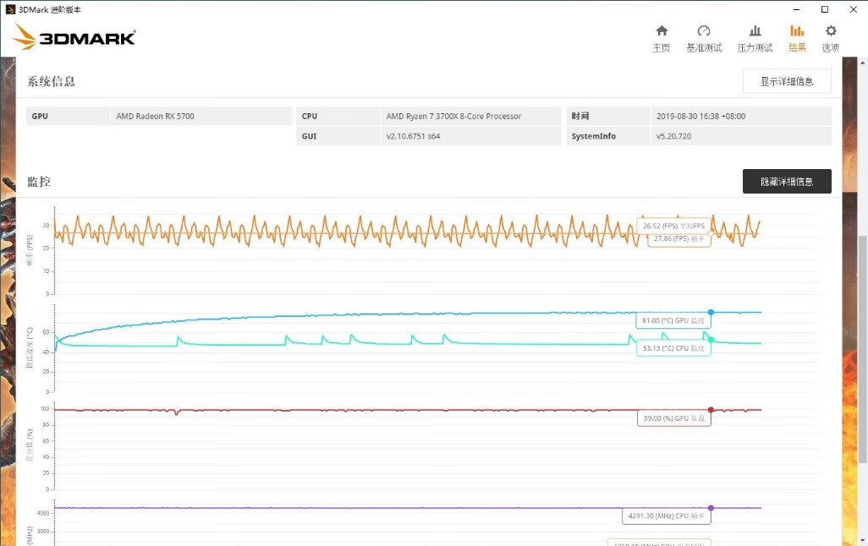Open the Results (结果) bar chart icon
Screen dimensions: 868x546
point(797,31)
